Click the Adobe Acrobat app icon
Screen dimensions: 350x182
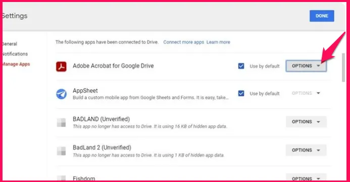pos(61,67)
